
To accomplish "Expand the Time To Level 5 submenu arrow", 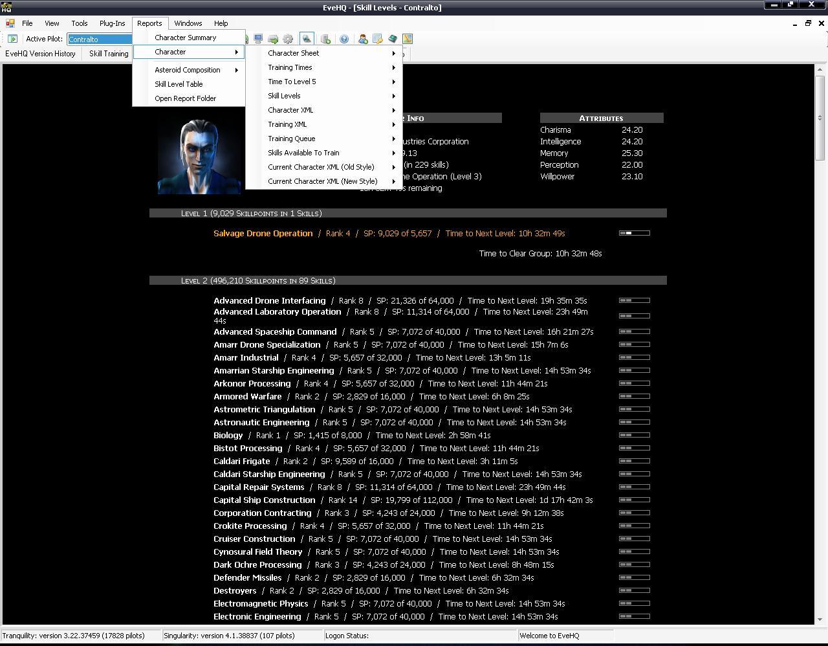I will [x=393, y=82].
